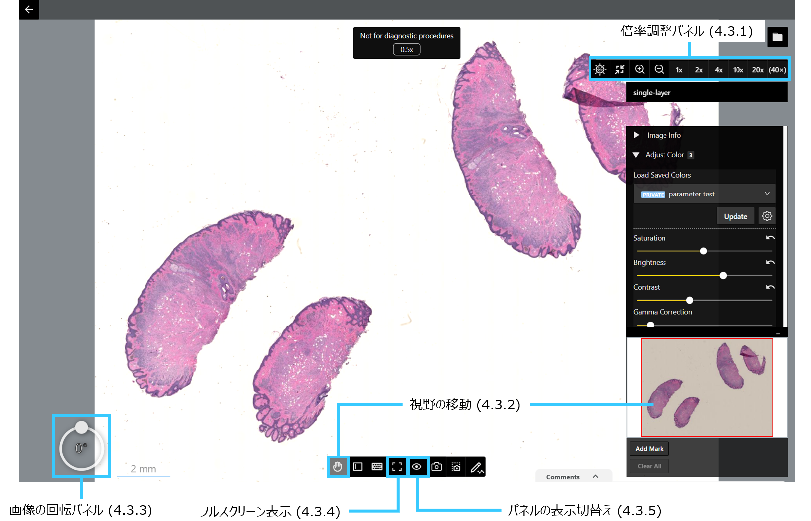Toggle panel visibility with the eye icon

point(417,467)
